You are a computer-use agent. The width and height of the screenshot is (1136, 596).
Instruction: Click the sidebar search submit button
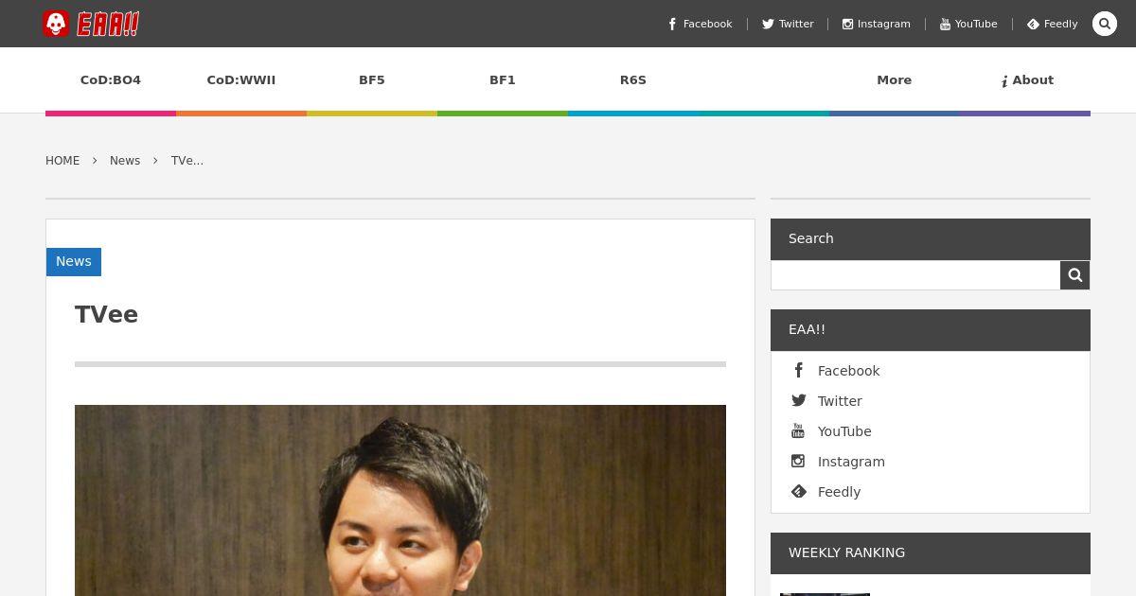pos(1075,275)
